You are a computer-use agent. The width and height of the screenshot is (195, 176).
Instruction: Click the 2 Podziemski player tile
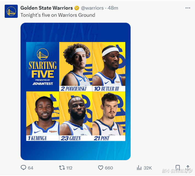pyautogui.click(x=76, y=66)
